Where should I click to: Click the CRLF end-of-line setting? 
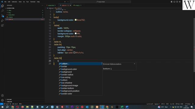[x=167, y=104]
